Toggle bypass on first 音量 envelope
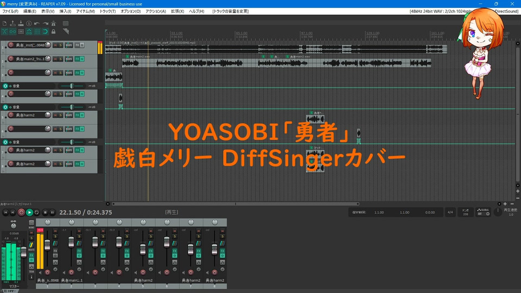 click(5, 86)
